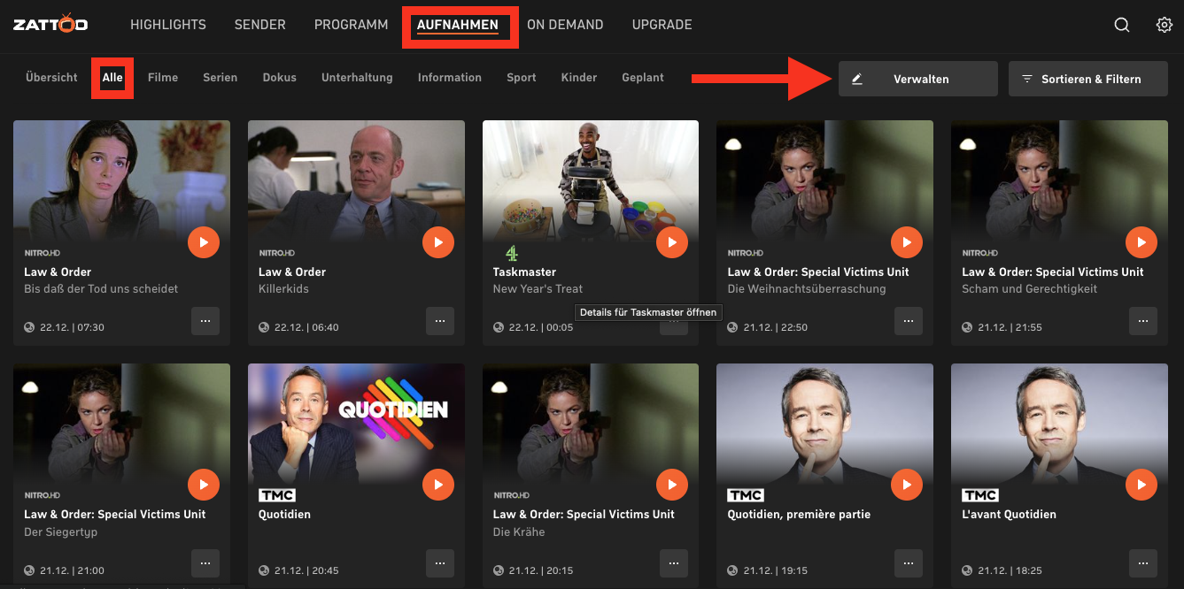Image resolution: width=1184 pixels, height=589 pixels.
Task: Open more options for 'L'avant Quotidien'
Action: (1143, 563)
